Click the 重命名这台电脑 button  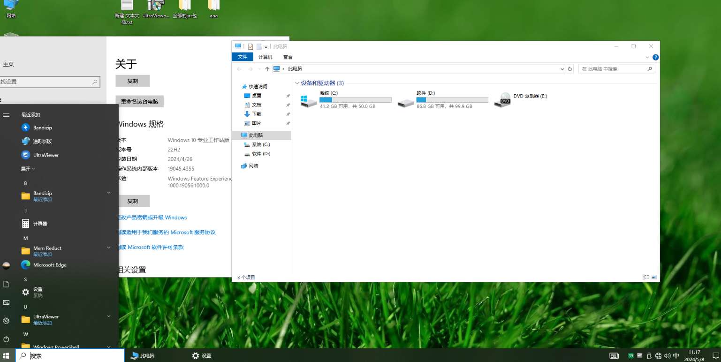[139, 101]
